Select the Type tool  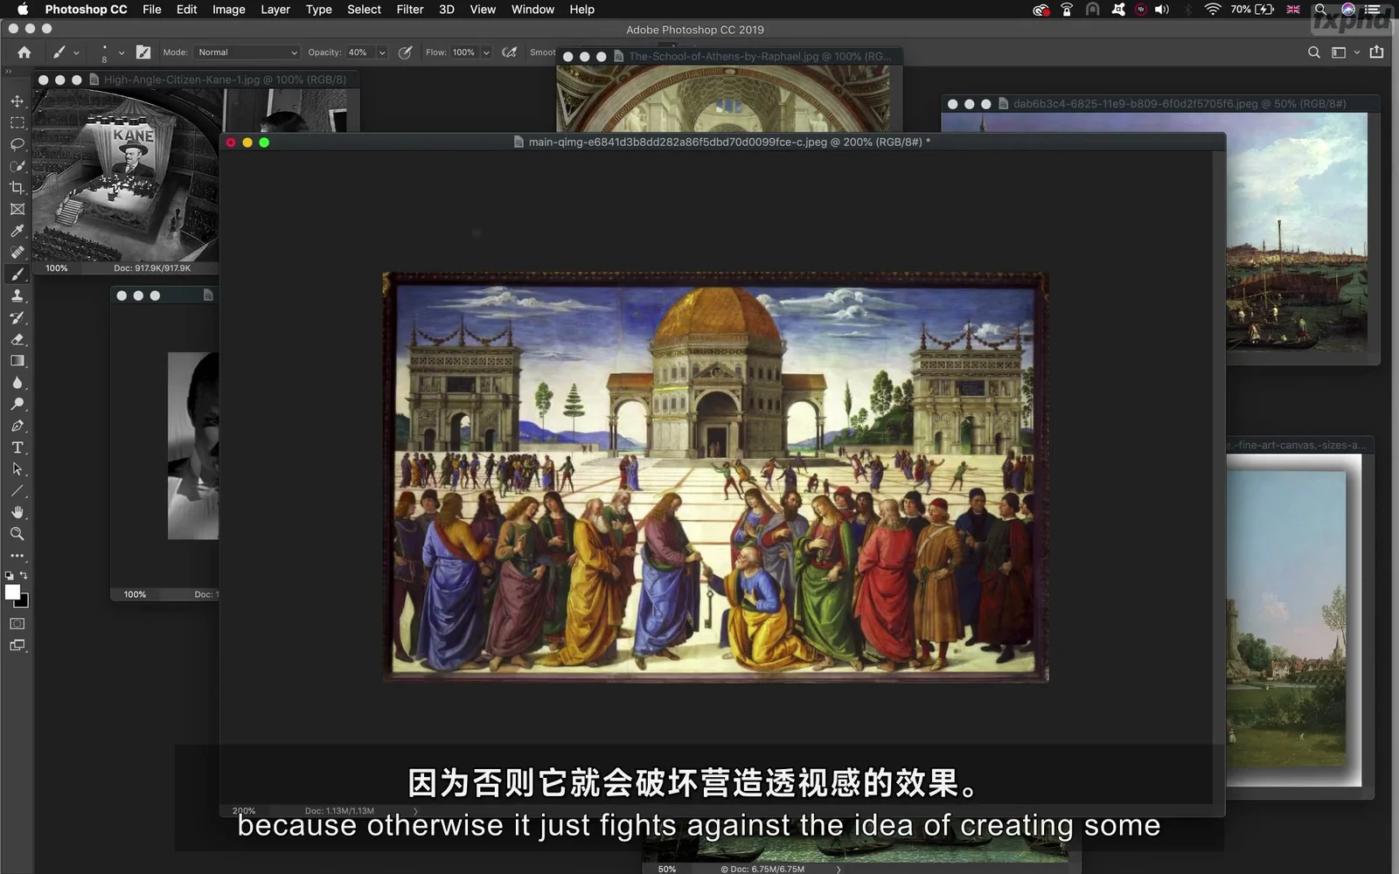17,447
